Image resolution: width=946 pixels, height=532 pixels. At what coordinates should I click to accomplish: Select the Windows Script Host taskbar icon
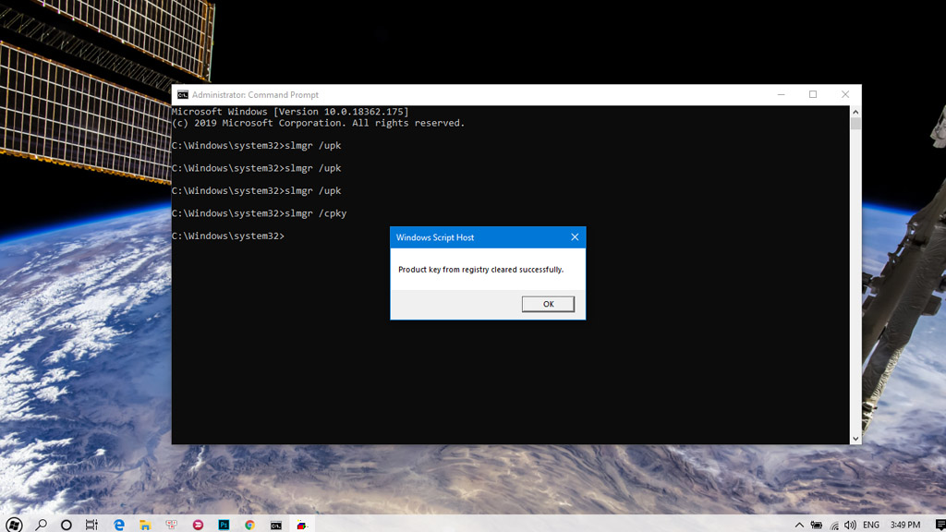click(x=302, y=525)
